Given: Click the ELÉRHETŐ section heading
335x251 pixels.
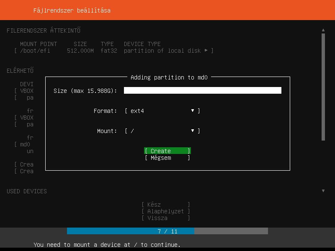Looking at the screenshot, I should coord(20,71).
